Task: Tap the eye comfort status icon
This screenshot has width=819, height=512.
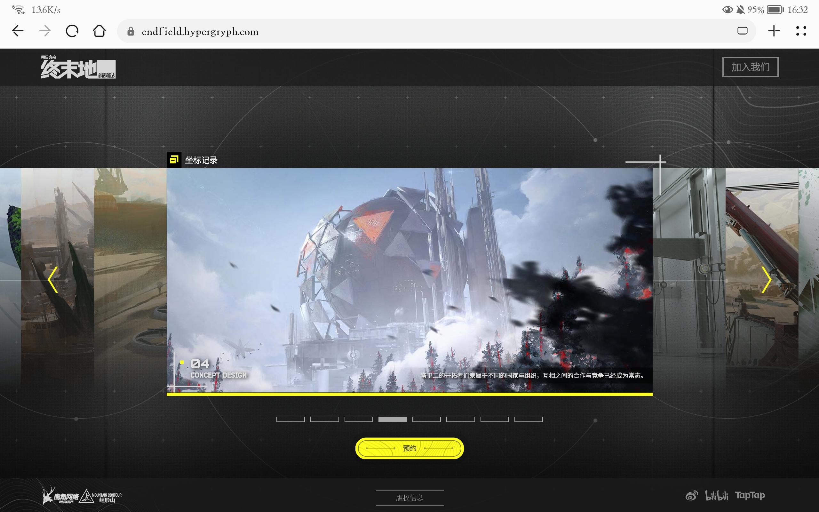Action: pos(727,10)
